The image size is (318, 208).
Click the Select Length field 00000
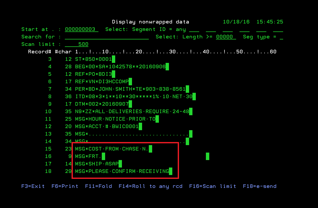pyautogui.click(x=226, y=37)
